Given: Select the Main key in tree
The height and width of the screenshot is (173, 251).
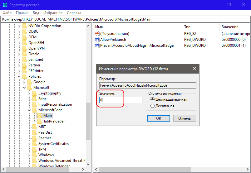Looking at the screenshot, I should click(x=47, y=116).
